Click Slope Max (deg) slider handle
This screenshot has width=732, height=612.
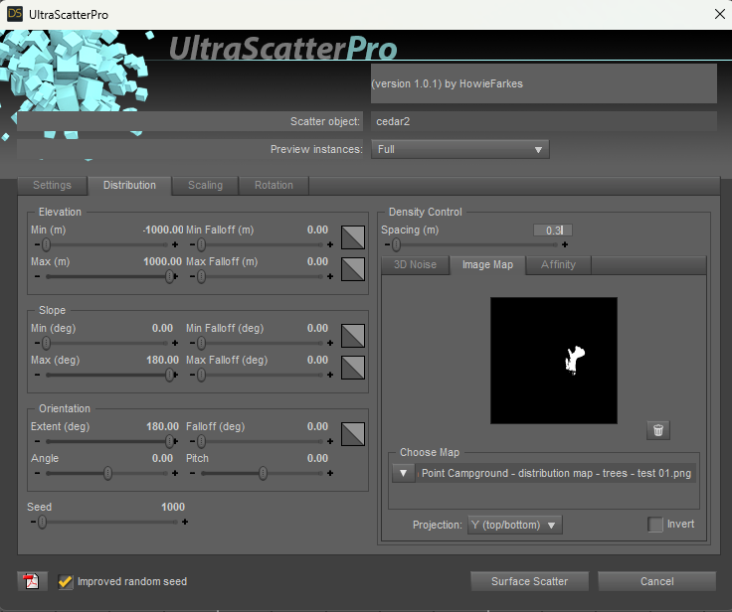pyautogui.click(x=169, y=375)
